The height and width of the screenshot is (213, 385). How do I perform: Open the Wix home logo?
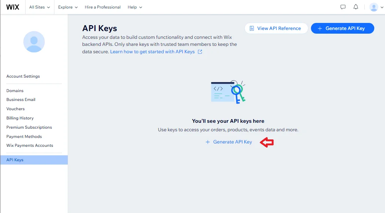pos(13,7)
